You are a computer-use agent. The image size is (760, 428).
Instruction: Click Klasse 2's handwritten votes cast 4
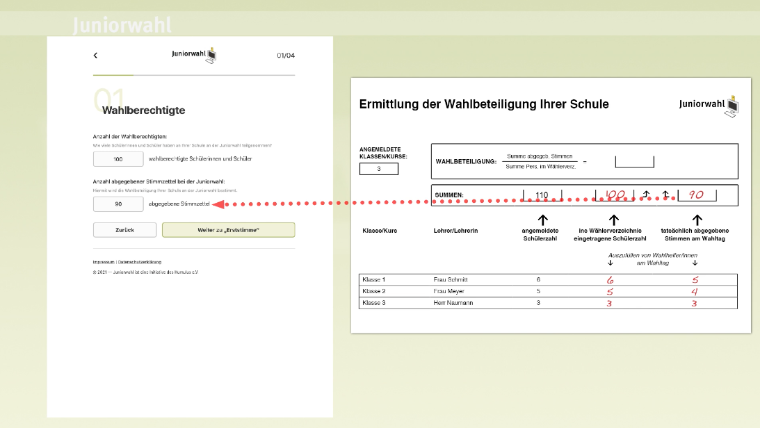695,291
